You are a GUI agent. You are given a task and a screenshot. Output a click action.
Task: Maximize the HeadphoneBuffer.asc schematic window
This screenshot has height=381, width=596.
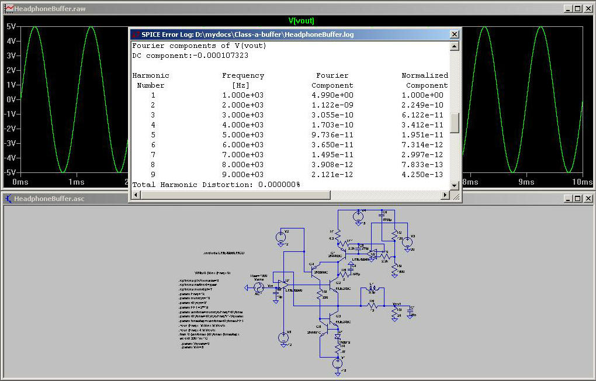pos(578,198)
